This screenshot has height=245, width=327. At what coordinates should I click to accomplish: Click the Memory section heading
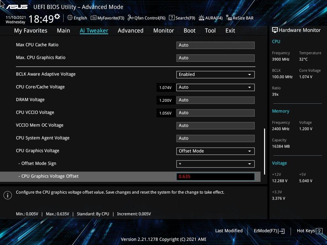tap(281, 111)
